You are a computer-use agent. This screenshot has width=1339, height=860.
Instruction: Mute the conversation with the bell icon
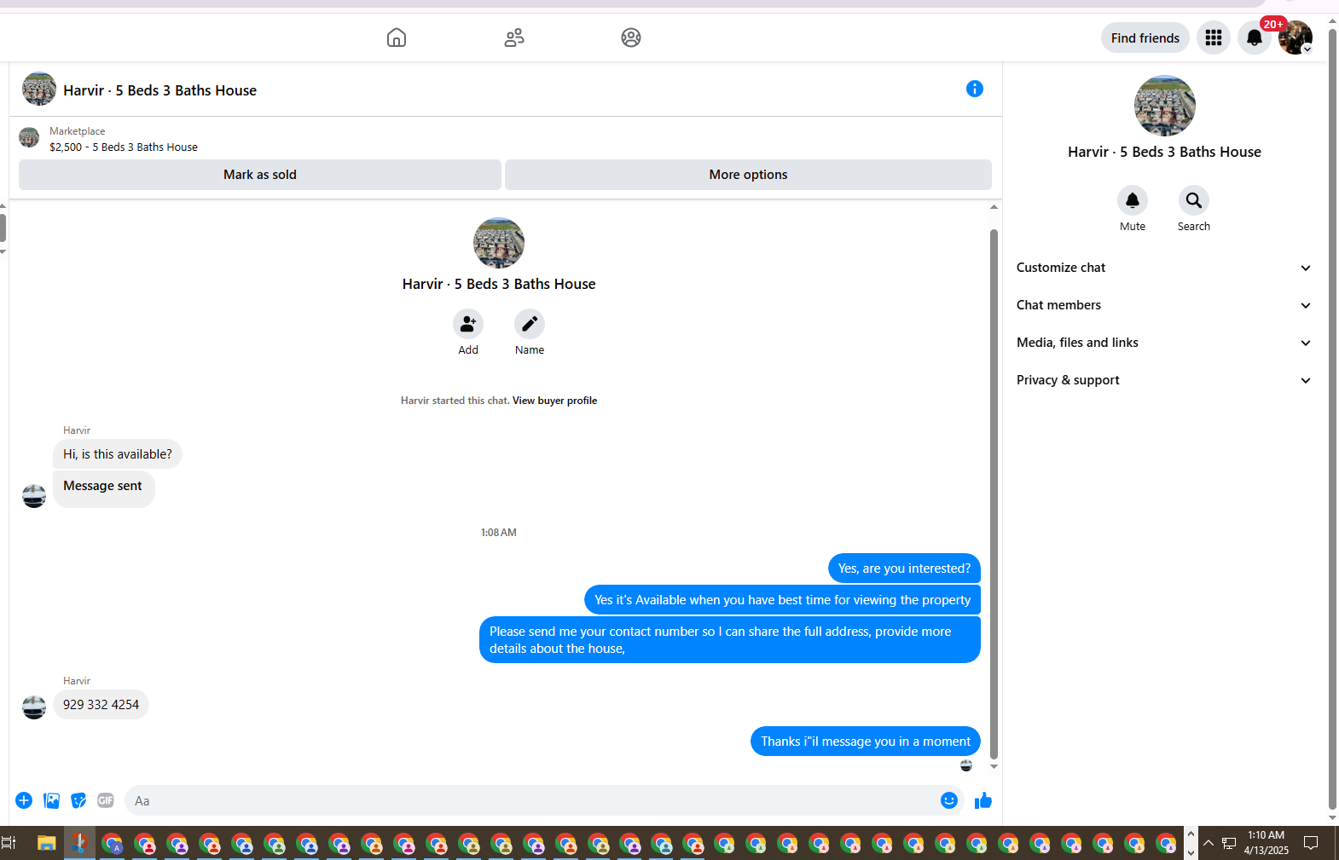1133,200
